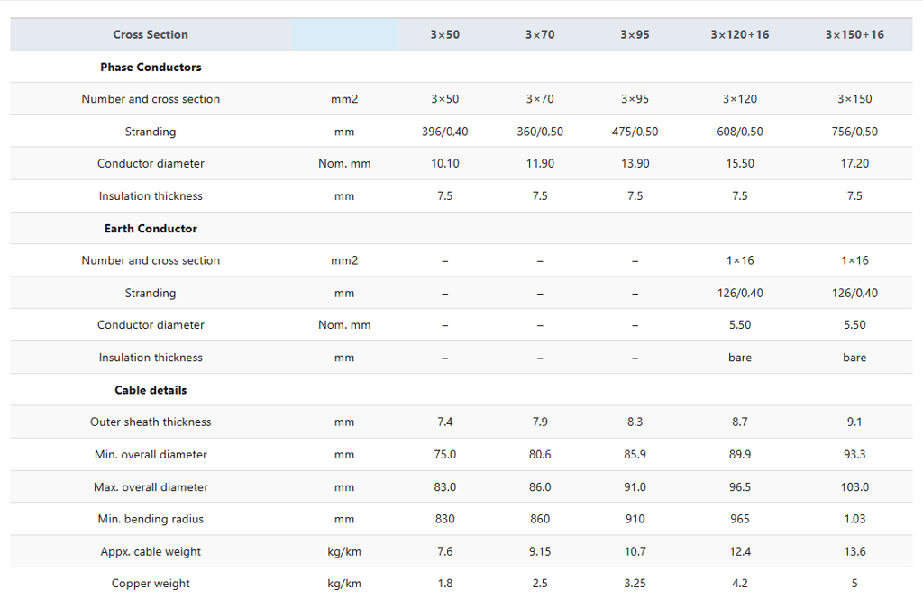Click outer sheath thickness value 7.9
923x599 pixels.
tap(540, 422)
